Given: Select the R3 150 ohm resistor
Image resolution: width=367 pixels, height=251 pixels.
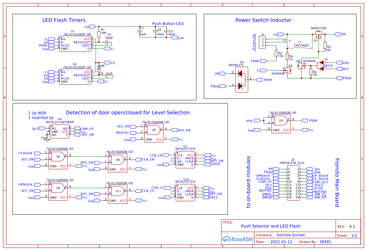Looking at the screenshot, I should (276, 53).
